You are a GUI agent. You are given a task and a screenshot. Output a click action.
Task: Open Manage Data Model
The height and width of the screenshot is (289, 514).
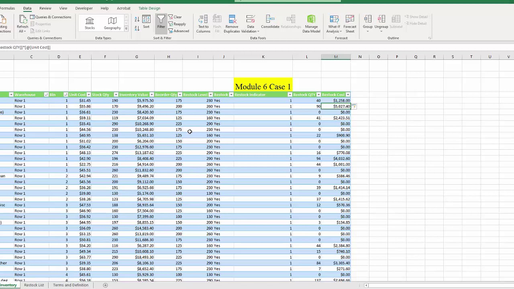311,24
